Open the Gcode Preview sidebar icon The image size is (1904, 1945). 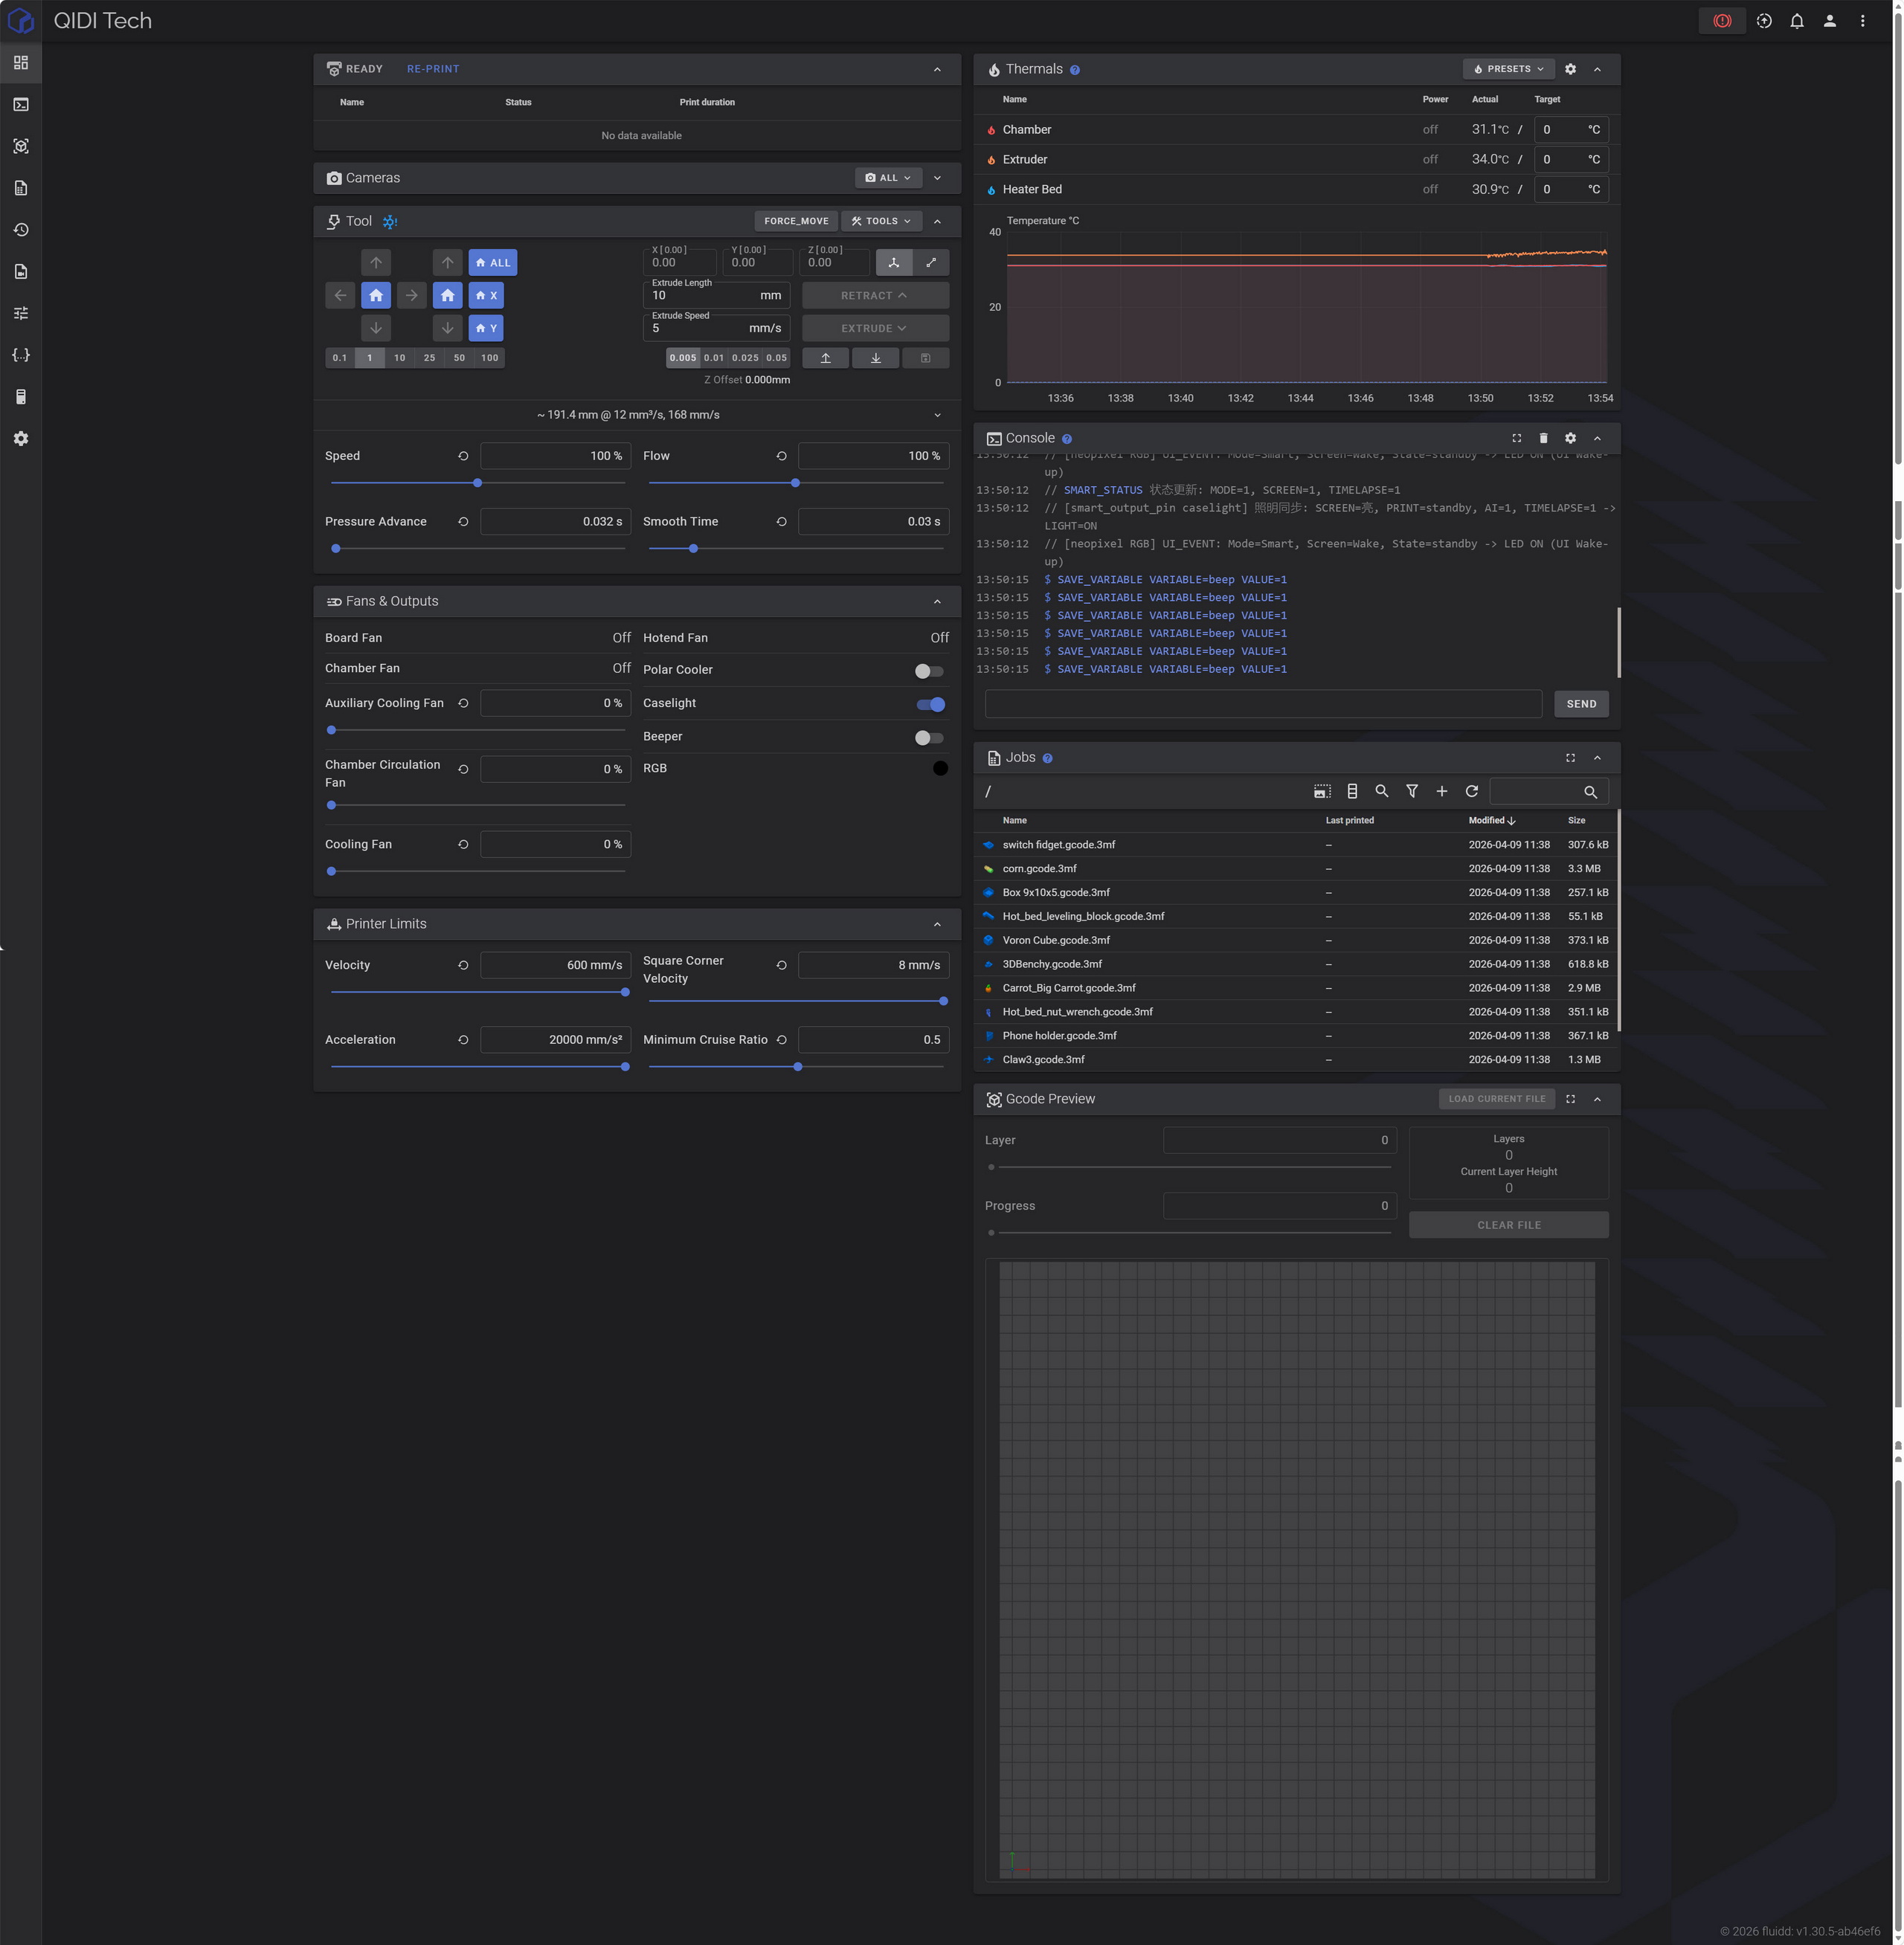(x=21, y=146)
